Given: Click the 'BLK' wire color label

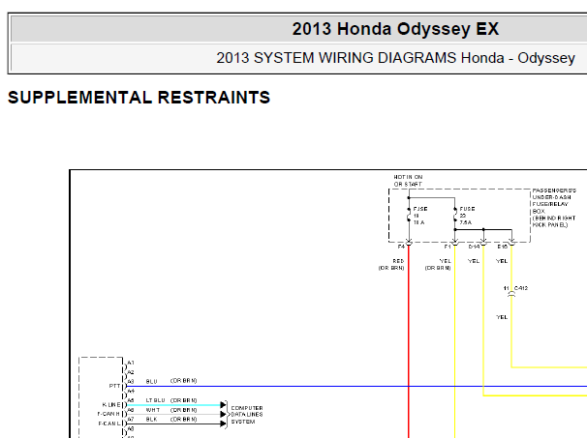Looking at the screenshot, I should tap(152, 420).
